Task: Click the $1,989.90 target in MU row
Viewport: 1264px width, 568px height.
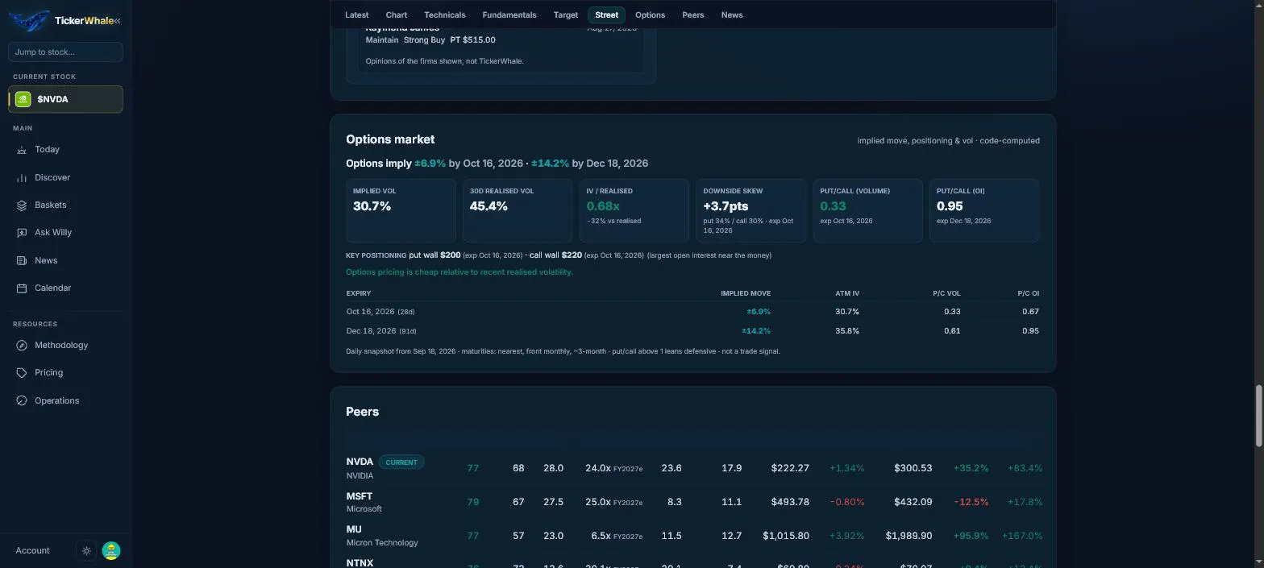Action: [908, 536]
